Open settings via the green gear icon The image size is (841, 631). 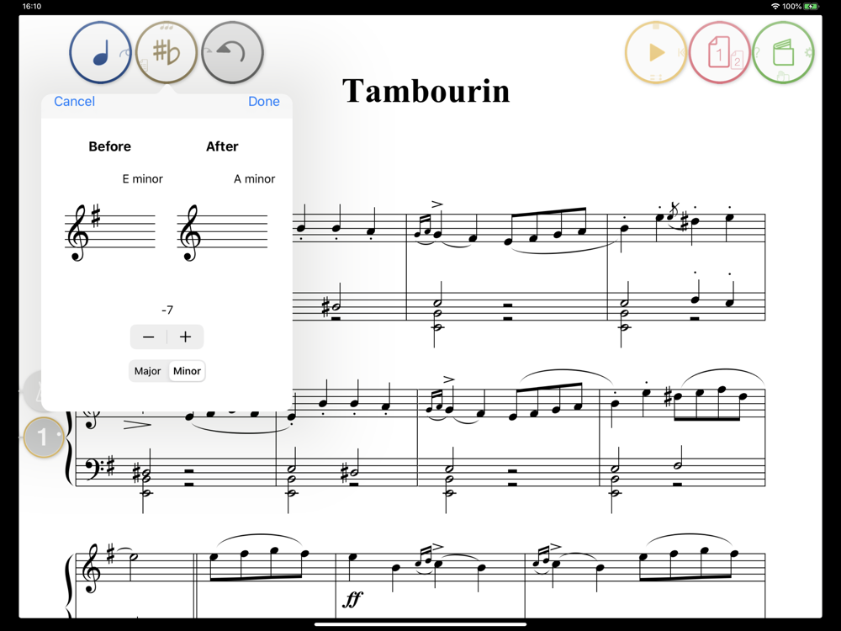click(x=808, y=52)
